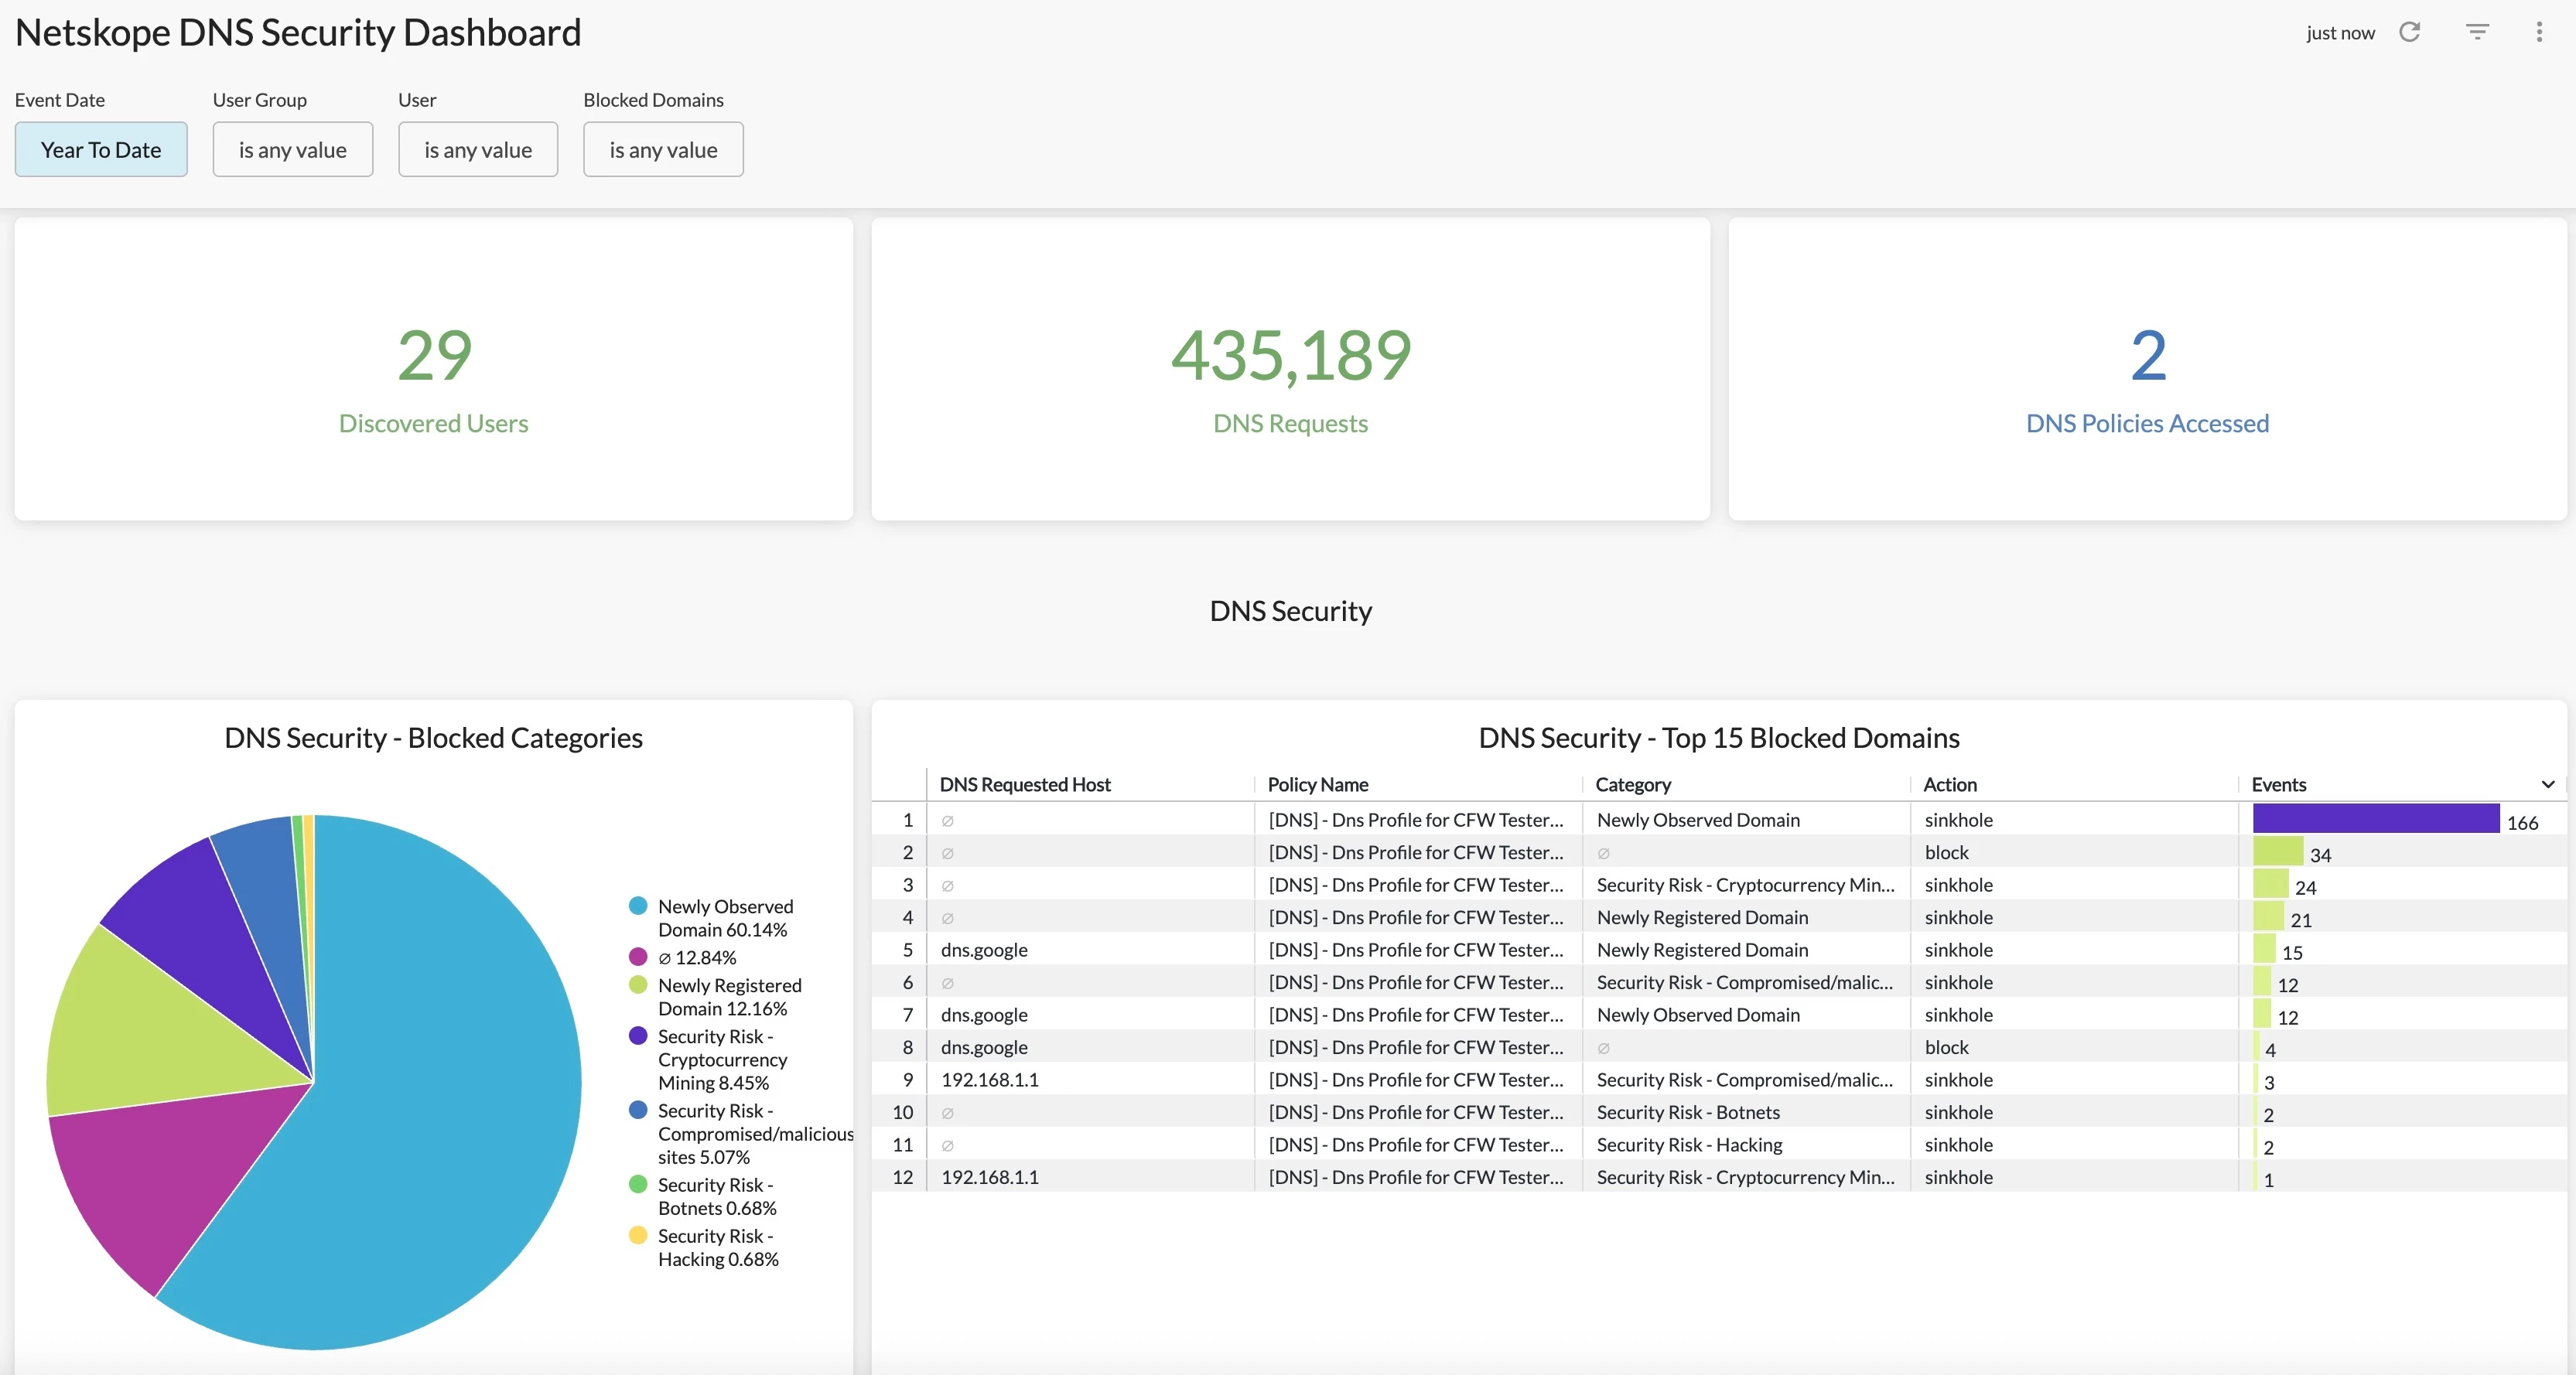The image size is (2576, 1375).
Task: Toggle the Newly Registered Domain legend dot
Action: [637, 985]
